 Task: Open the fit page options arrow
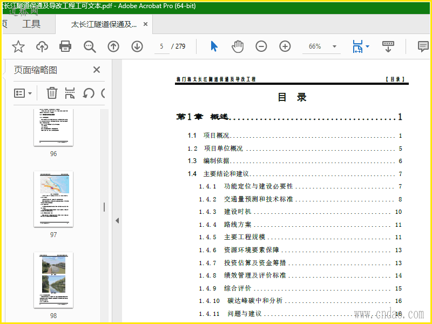pyautogui.click(x=367, y=46)
